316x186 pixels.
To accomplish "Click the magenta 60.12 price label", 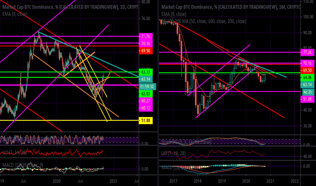I will (x=146, y=108).
